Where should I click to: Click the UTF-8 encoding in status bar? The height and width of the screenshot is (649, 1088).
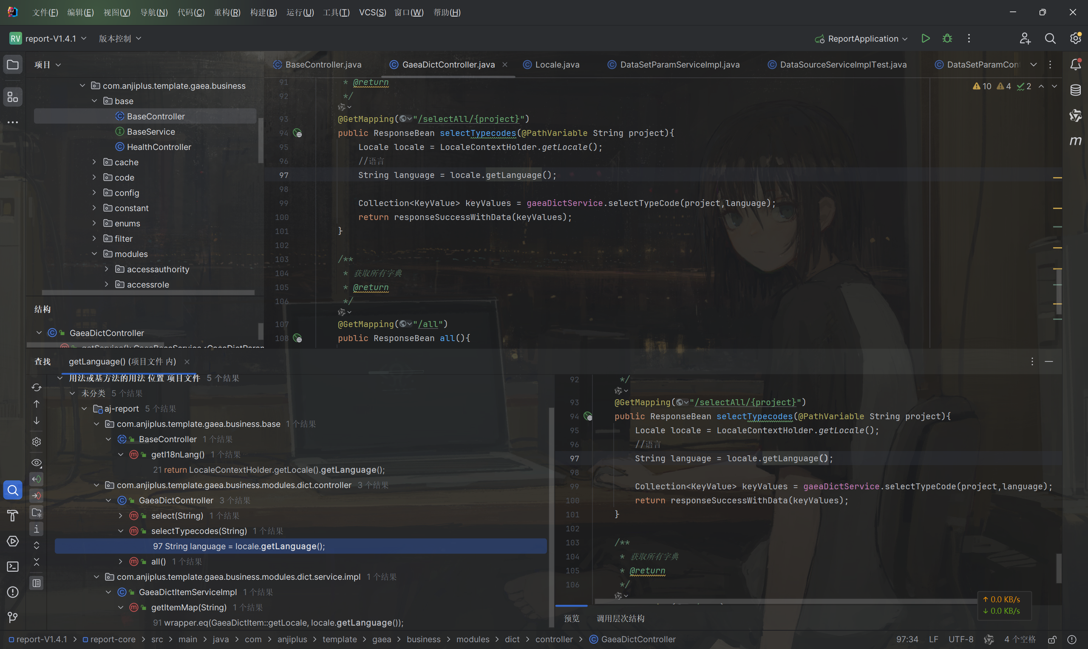pos(960,639)
